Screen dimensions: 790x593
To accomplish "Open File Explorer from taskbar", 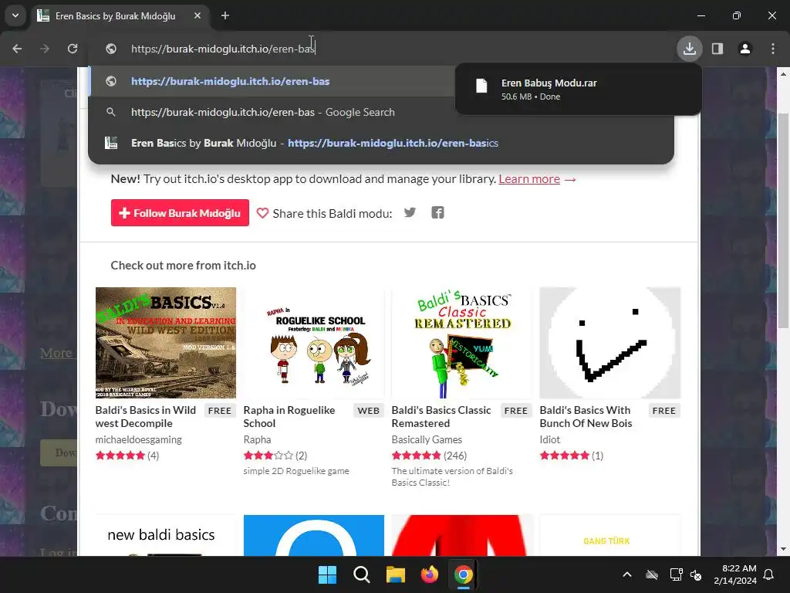I will coord(396,574).
